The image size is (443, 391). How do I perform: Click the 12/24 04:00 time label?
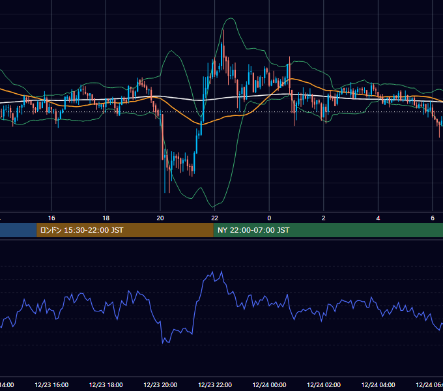[379, 384]
